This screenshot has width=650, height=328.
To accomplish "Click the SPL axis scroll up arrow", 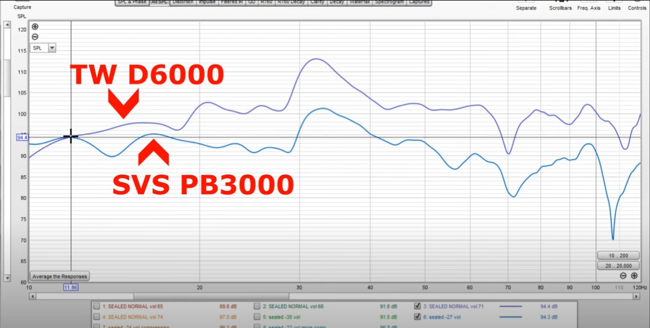I will [x=7, y=25].
